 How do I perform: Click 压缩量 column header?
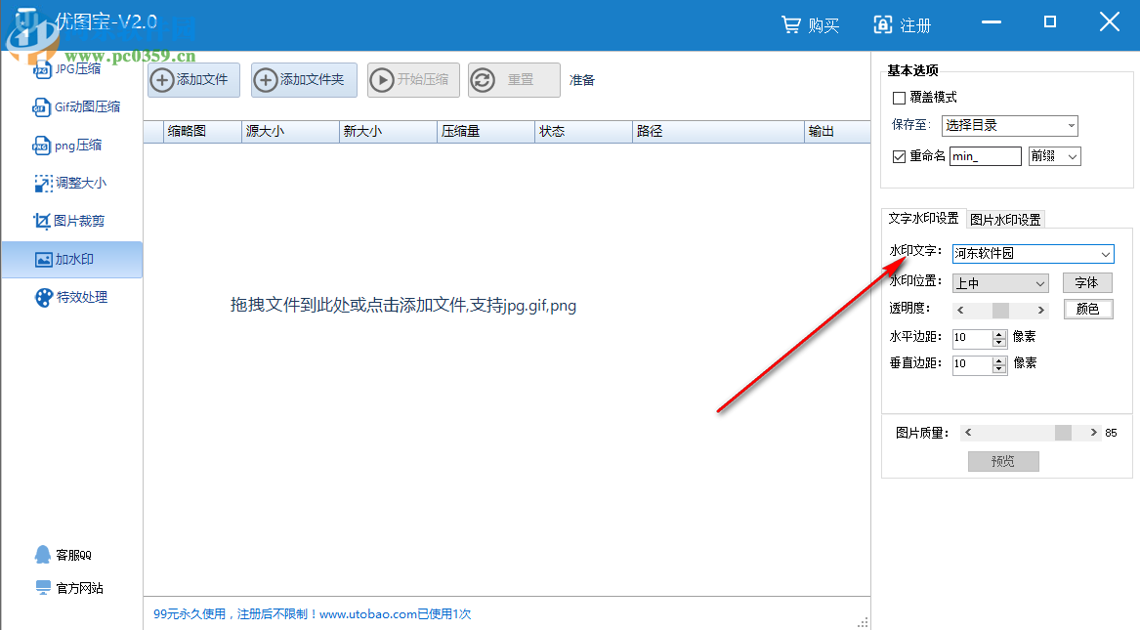(486, 132)
